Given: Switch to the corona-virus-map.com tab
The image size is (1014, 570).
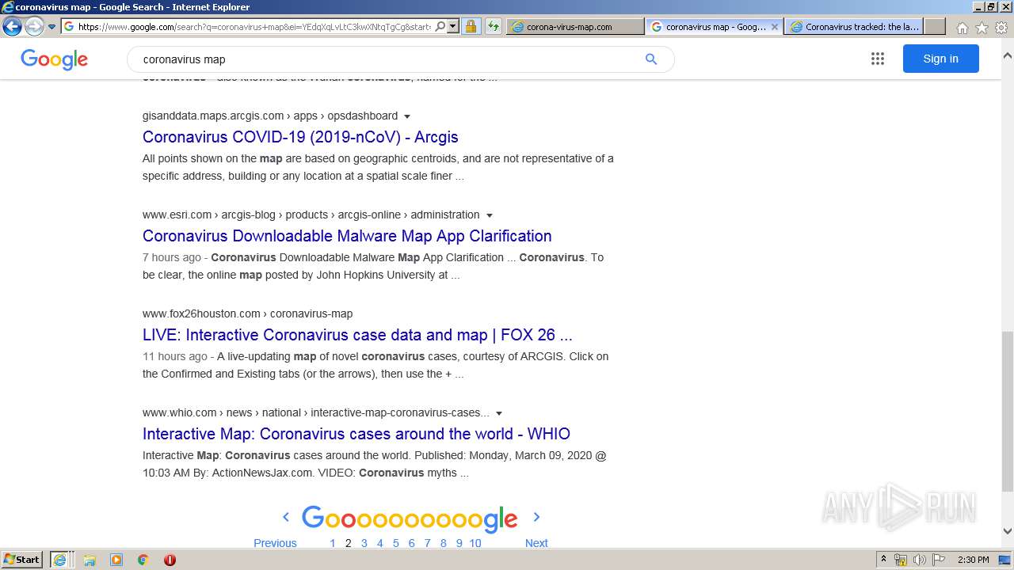Looking at the screenshot, I should 575,26.
